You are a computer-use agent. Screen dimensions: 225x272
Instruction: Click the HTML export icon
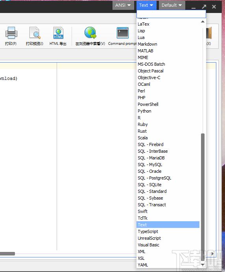click(x=58, y=33)
